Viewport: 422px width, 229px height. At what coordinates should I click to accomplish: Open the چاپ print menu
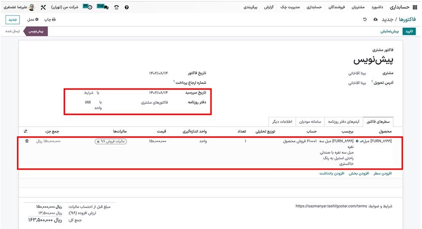click(50, 19)
